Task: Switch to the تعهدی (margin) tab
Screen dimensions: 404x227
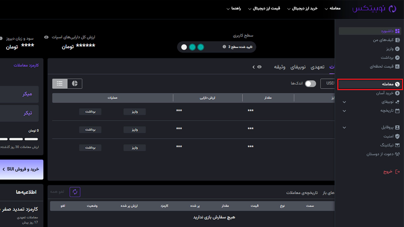Action: pos(317,67)
